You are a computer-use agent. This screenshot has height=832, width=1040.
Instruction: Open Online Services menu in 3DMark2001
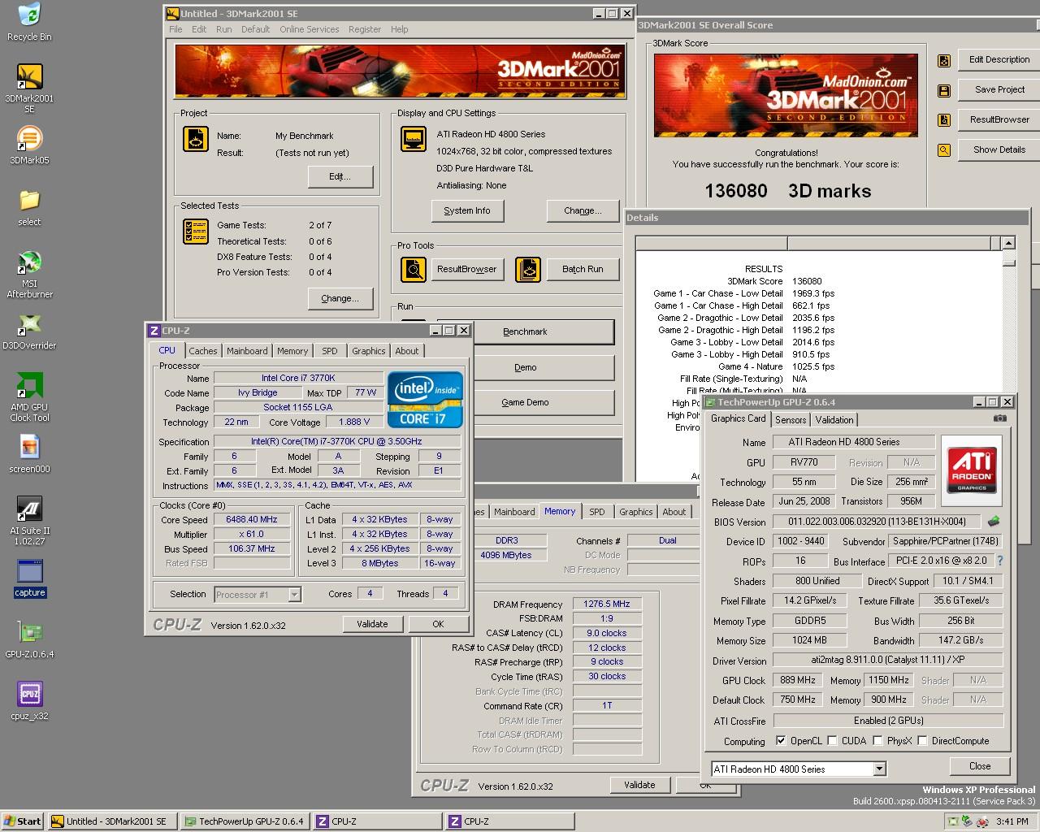[x=310, y=29]
